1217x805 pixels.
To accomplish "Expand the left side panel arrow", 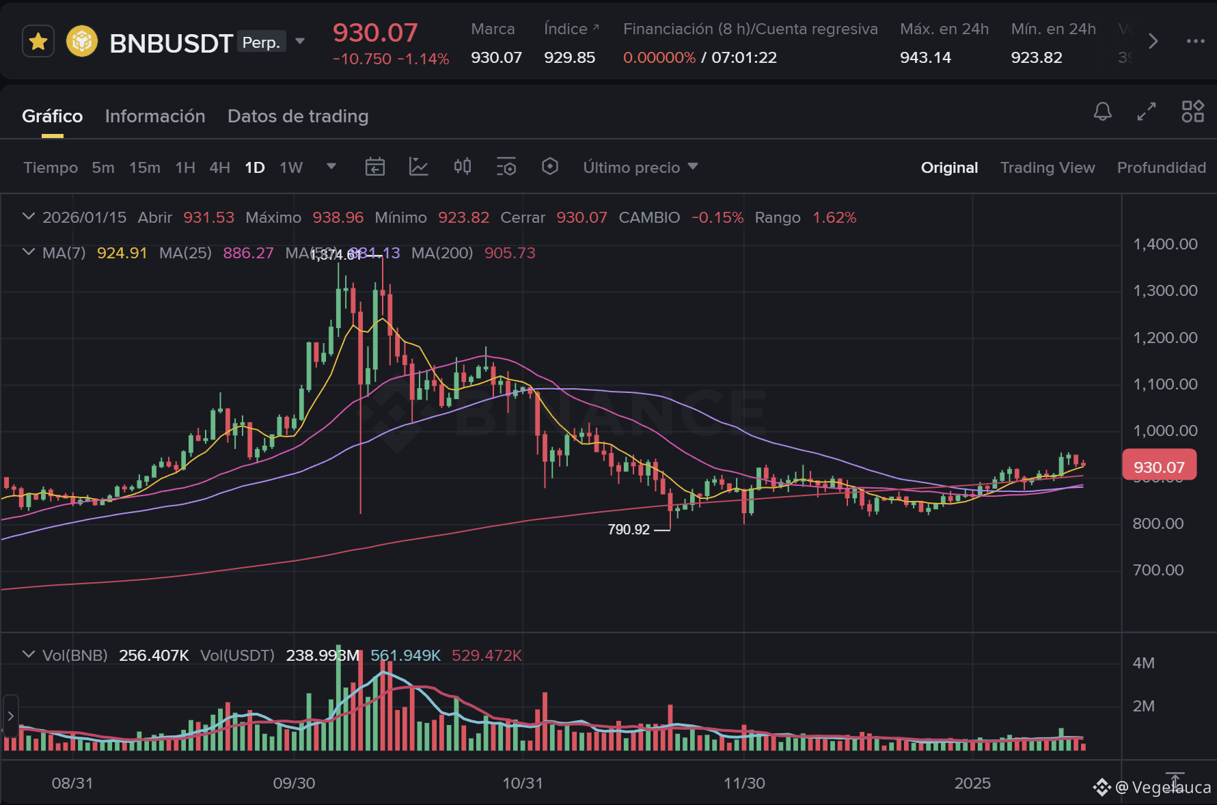I will 10,716.
